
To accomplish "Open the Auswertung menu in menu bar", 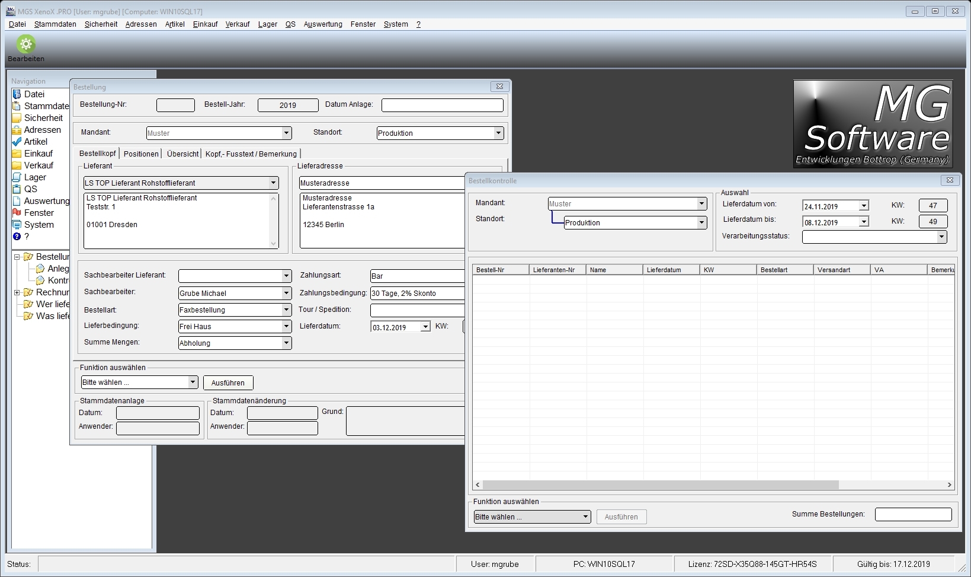I will point(323,24).
